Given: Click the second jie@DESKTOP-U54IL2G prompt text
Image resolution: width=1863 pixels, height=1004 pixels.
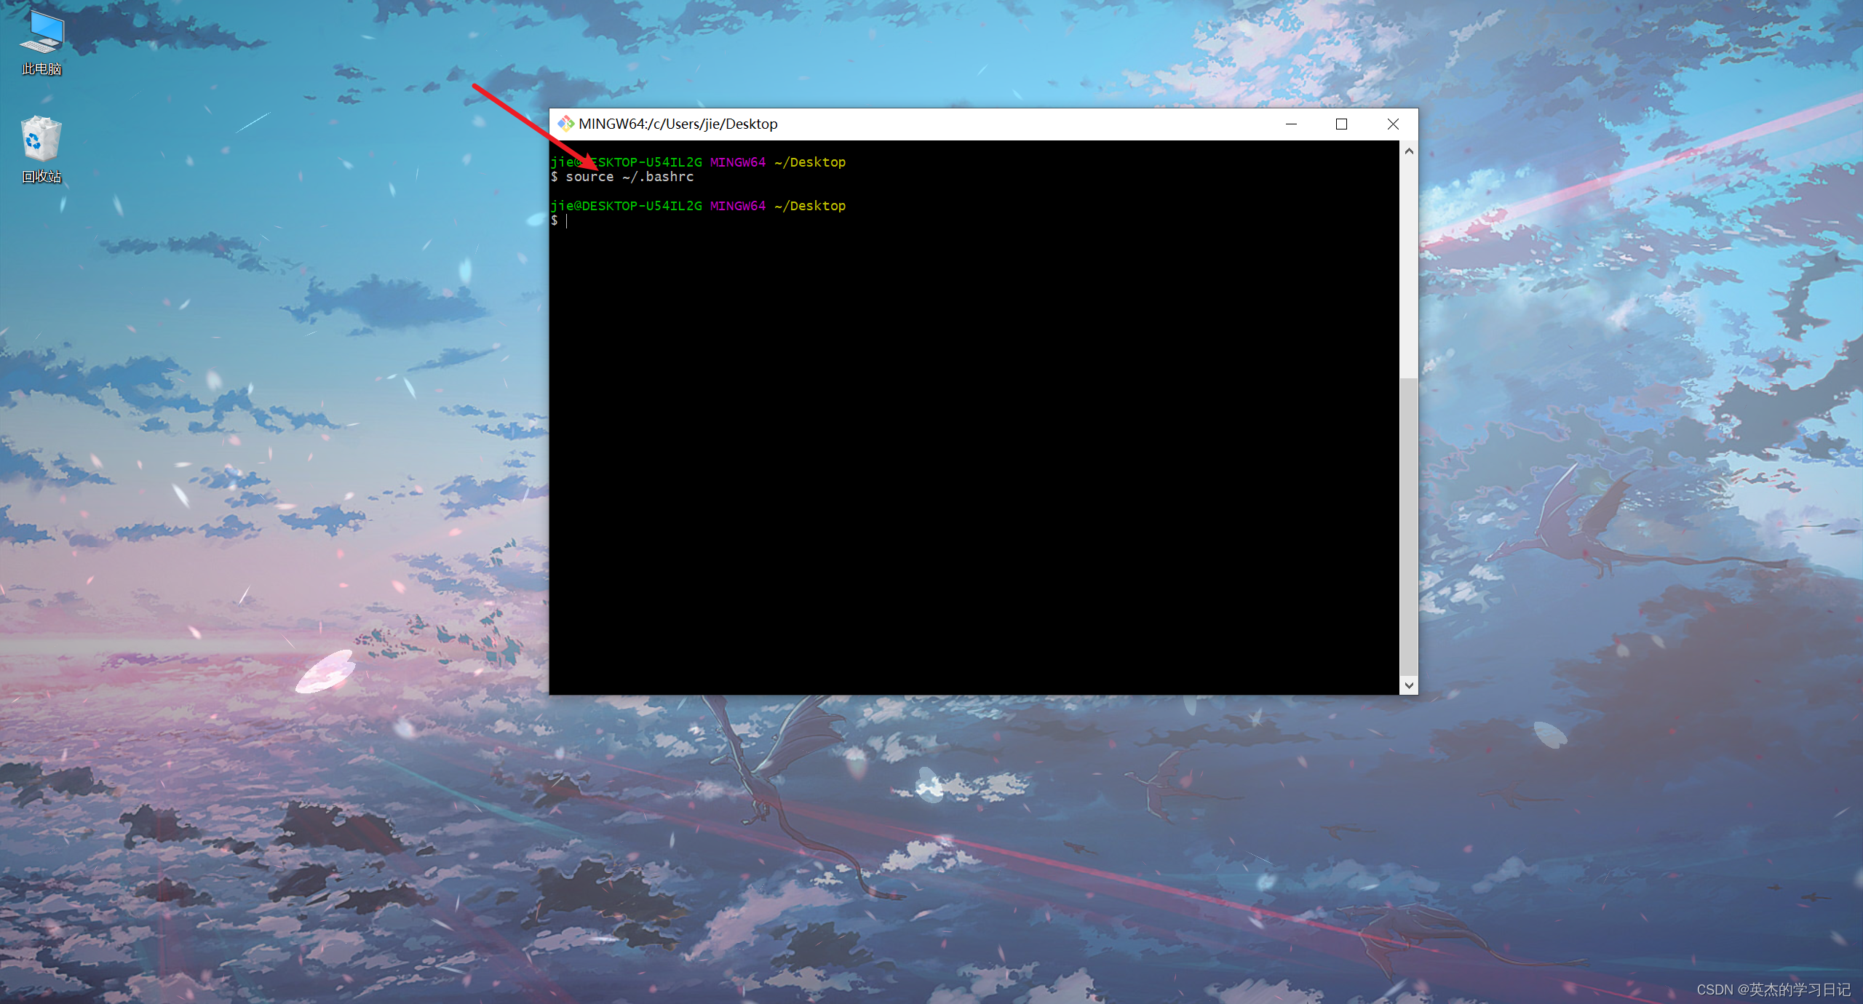Looking at the screenshot, I should 626,206.
